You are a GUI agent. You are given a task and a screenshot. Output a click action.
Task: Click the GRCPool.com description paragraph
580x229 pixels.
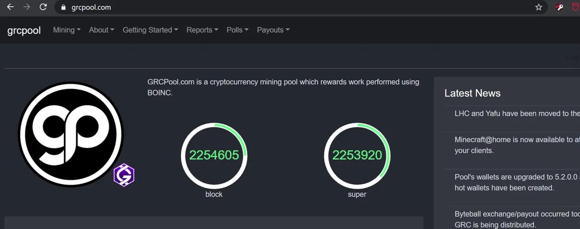click(x=283, y=87)
